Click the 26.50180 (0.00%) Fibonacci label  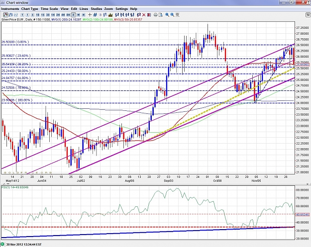15,42
